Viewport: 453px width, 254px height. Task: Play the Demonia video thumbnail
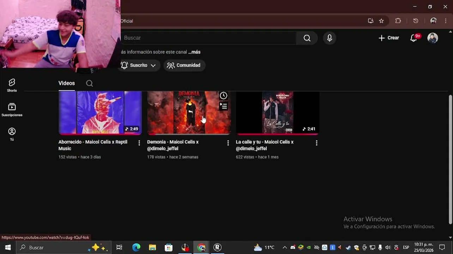189,113
